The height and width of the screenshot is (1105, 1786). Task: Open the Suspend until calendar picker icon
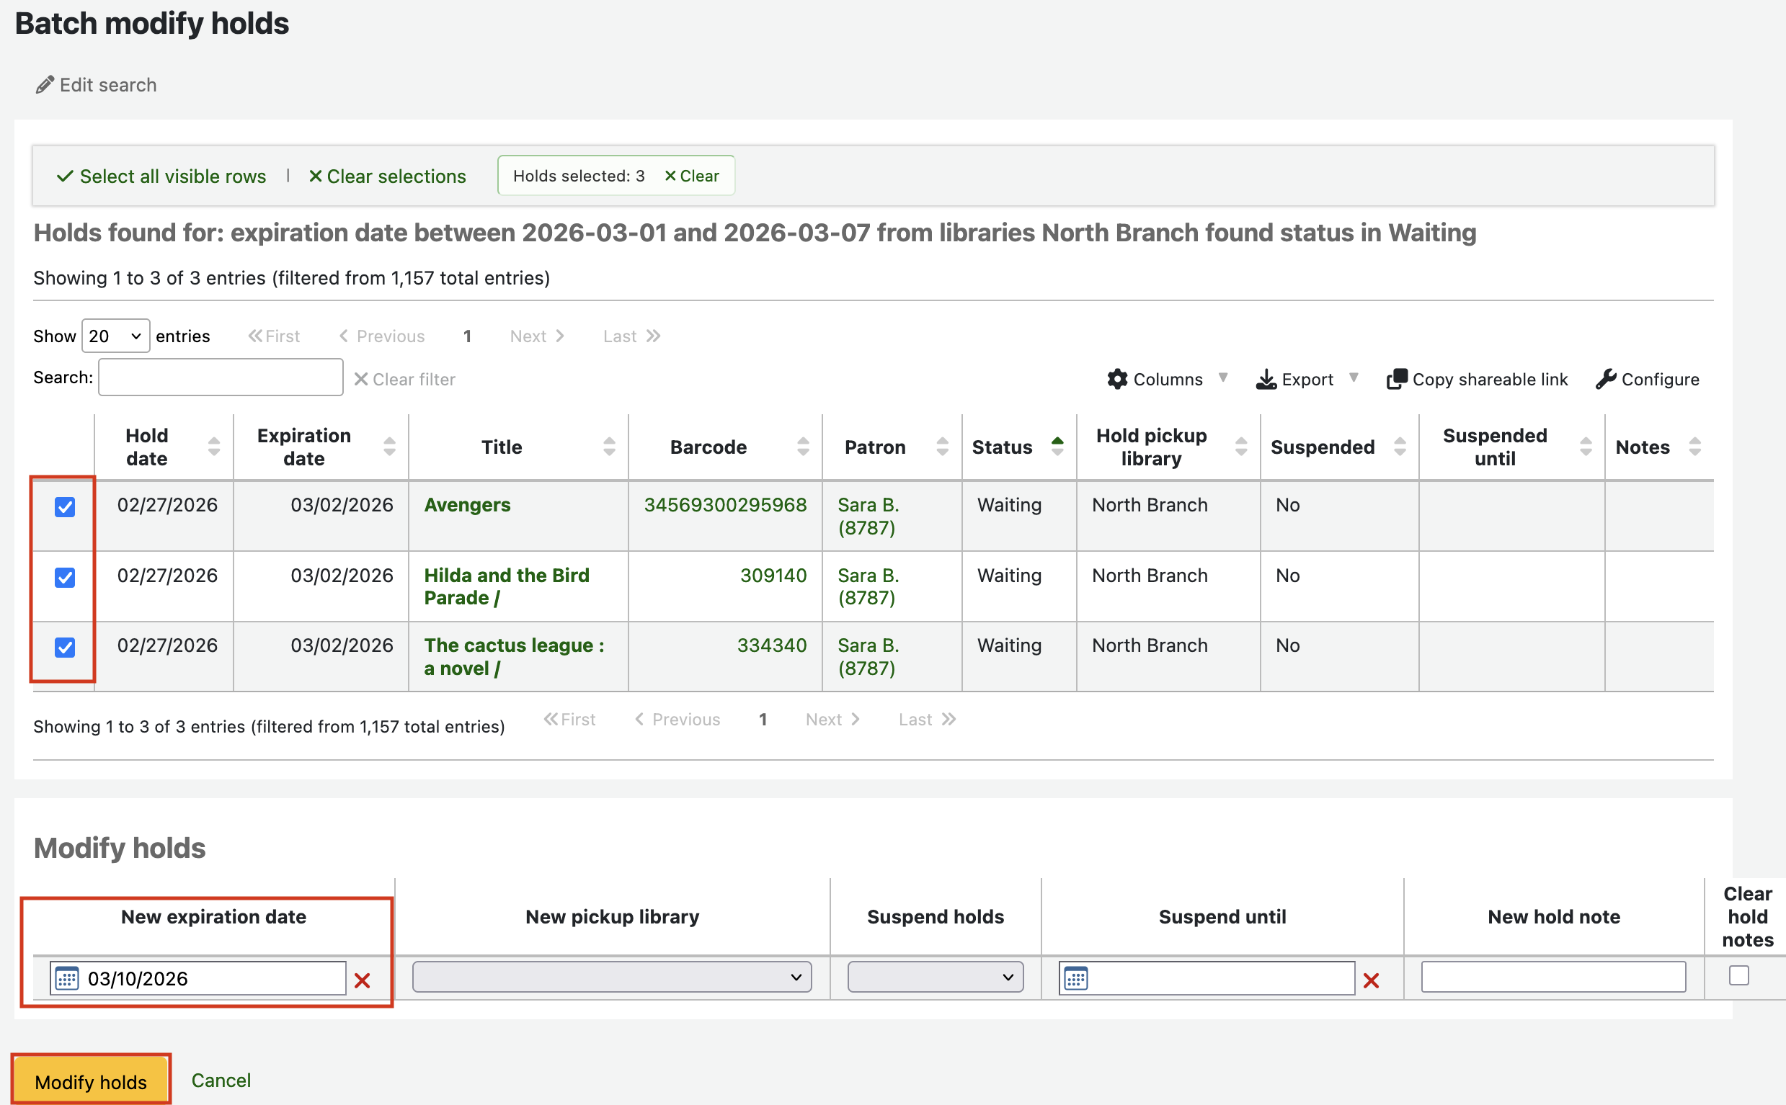pyautogui.click(x=1075, y=977)
